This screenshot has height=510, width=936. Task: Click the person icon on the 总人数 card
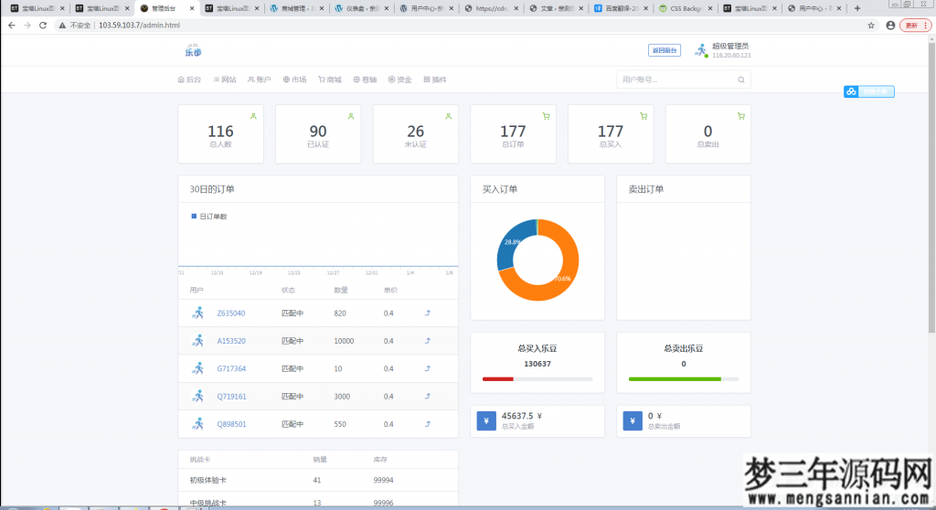253,116
